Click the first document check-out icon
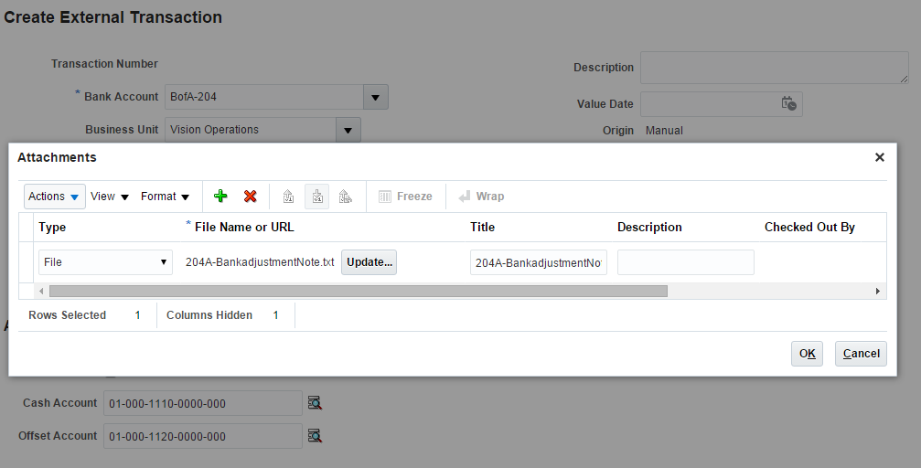Screen dimensions: 921x468 pyautogui.click(x=288, y=197)
